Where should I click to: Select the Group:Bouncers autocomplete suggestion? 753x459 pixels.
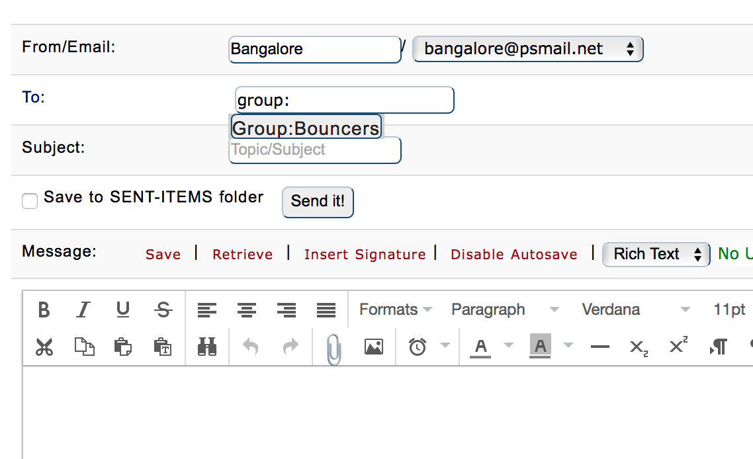click(x=306, y=128)
